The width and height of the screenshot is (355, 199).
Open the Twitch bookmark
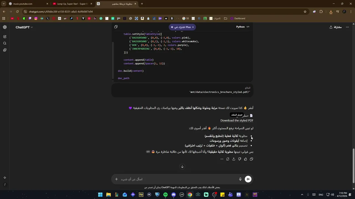30,19
